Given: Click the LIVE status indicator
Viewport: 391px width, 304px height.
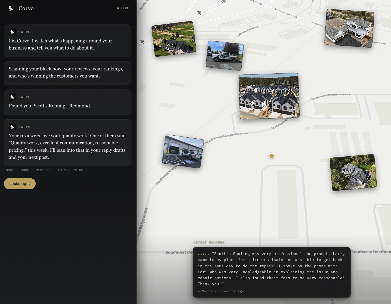Looking at the screenshot, I should [123, 8].
